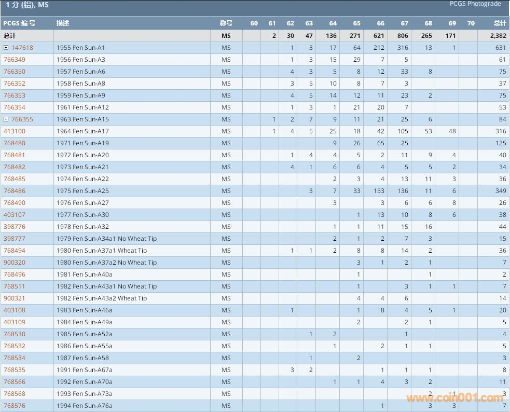Open PCGS number 768482 link

[15, 167]
